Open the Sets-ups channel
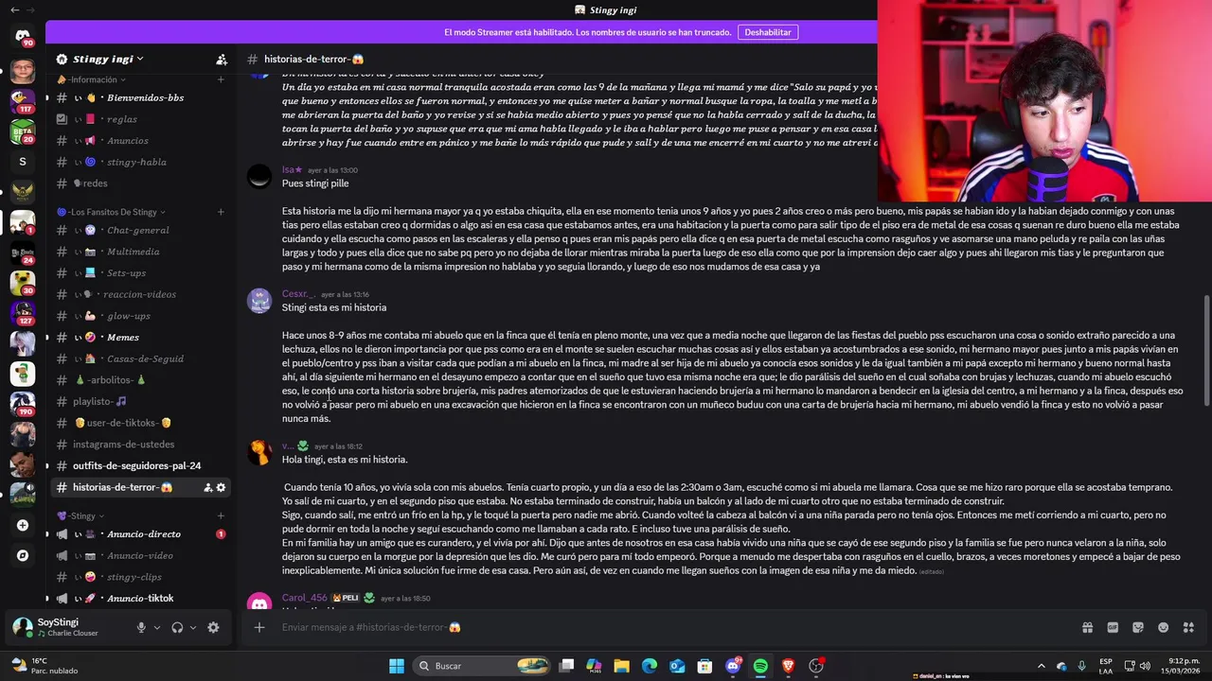This screenshot has height=681, width=1212. point(139,273)
